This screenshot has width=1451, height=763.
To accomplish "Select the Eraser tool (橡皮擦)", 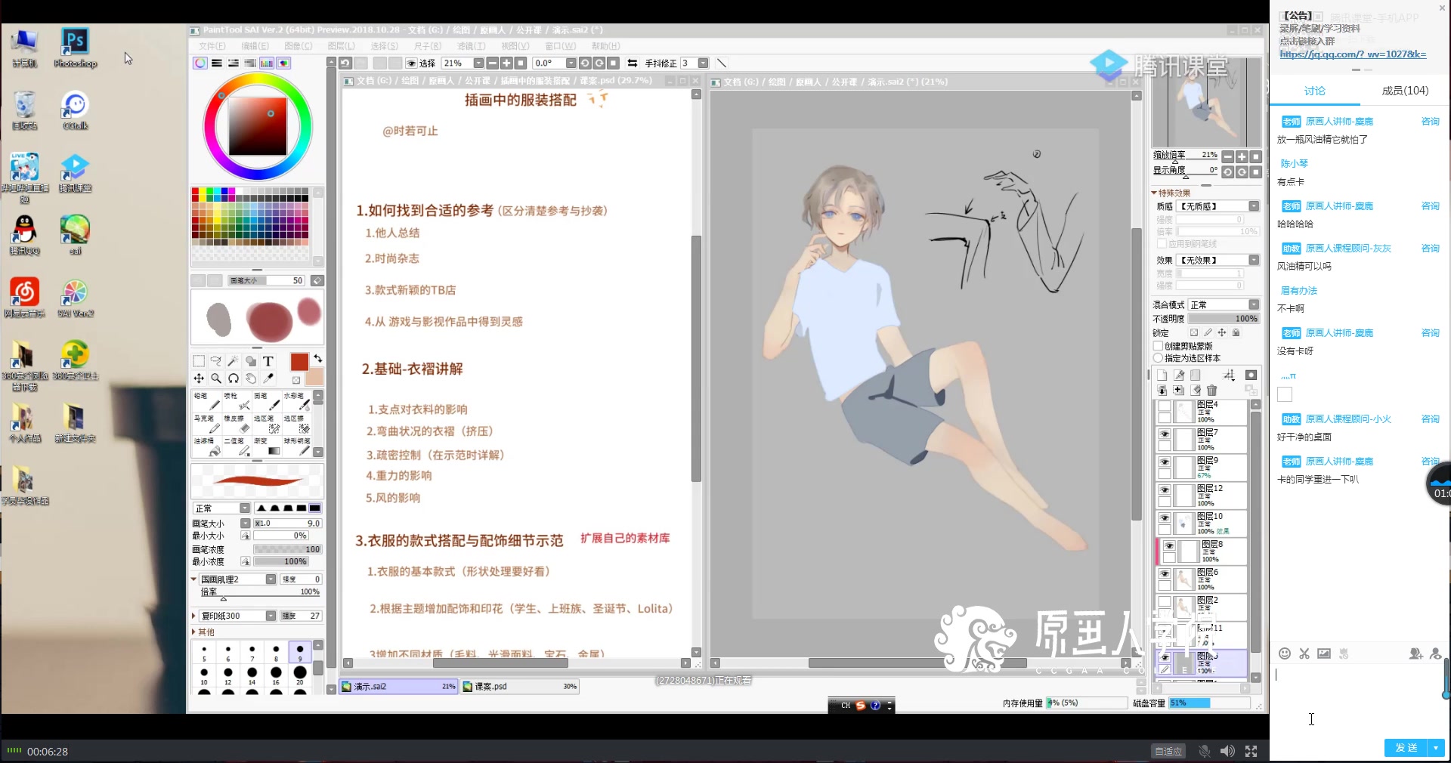I will (x=237, y=424).
